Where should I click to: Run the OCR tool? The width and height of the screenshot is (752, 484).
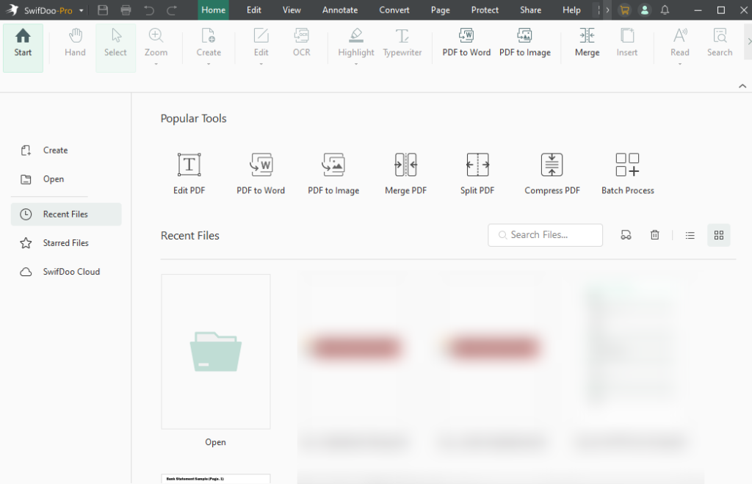coord(302,43)
